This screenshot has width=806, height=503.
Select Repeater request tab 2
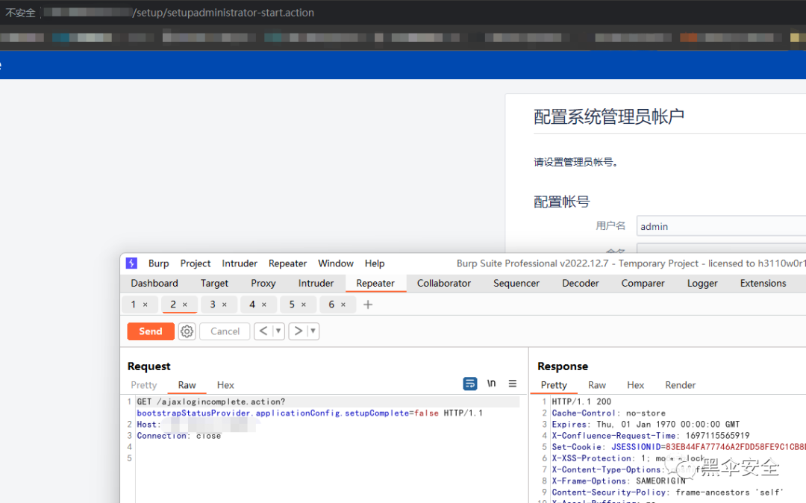pyautogui.click(x=173, y=304)
